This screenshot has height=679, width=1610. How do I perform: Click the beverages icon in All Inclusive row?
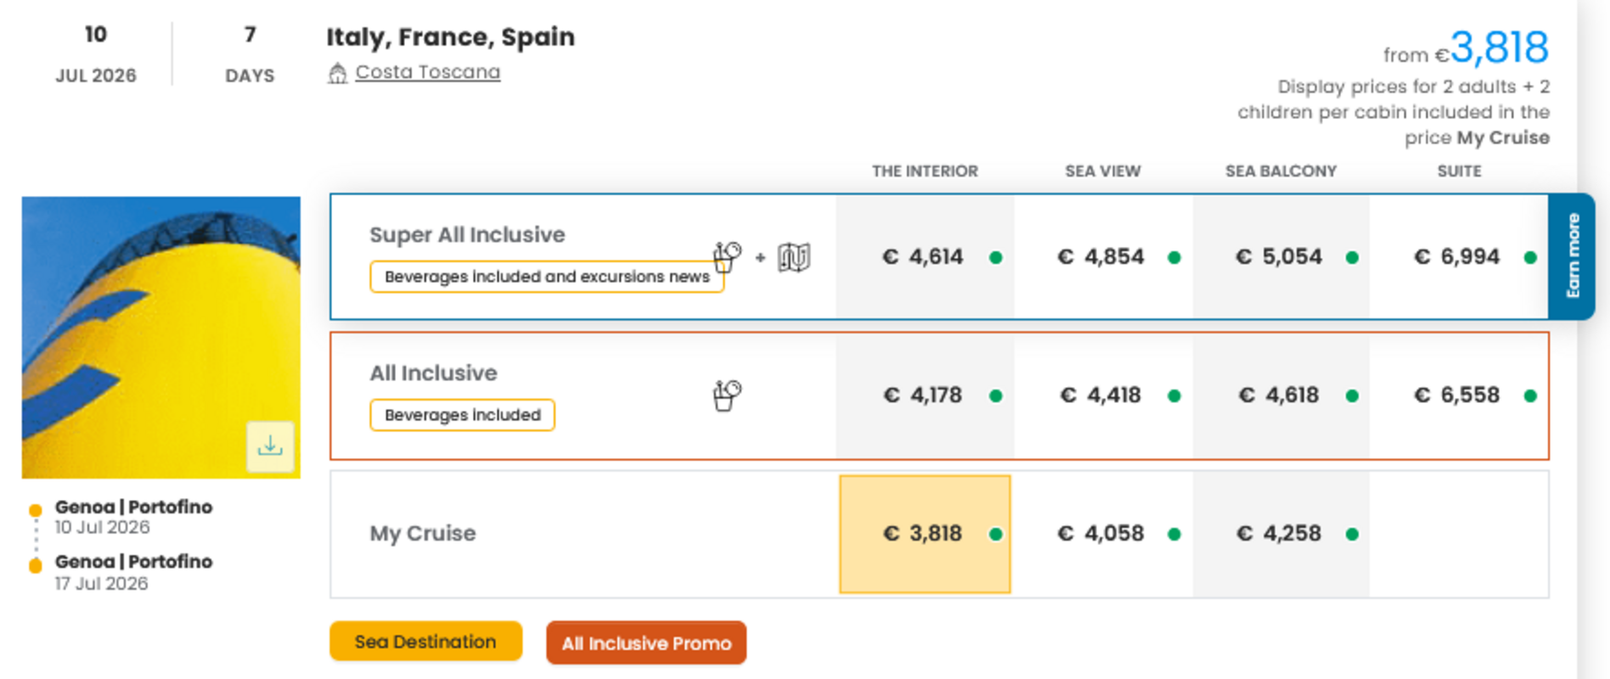727,395
